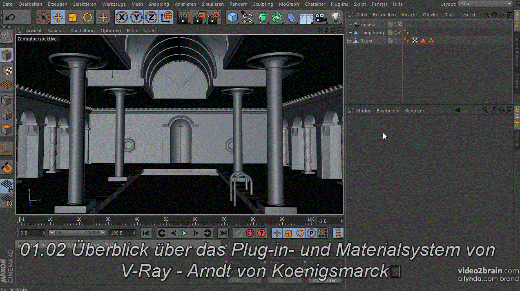The width and height of the screenshot is (520, 291).
Task: Open the Layout dropdown showing Start
Action: click(485, 4)
